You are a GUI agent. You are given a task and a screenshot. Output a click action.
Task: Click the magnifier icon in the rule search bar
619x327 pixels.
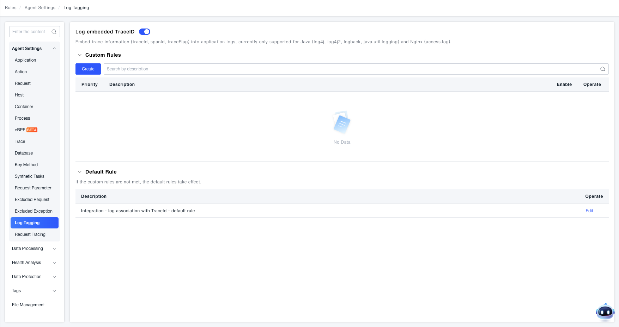602,69
